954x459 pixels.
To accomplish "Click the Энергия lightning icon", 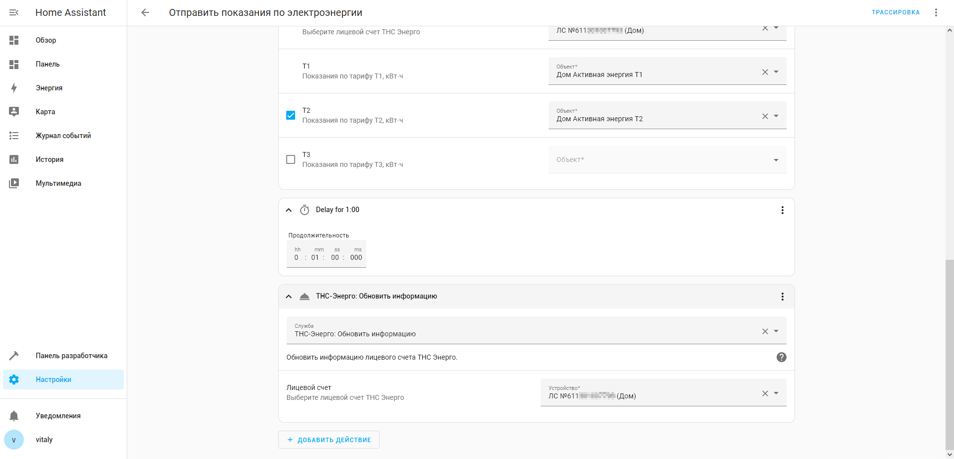I will 14,88.
